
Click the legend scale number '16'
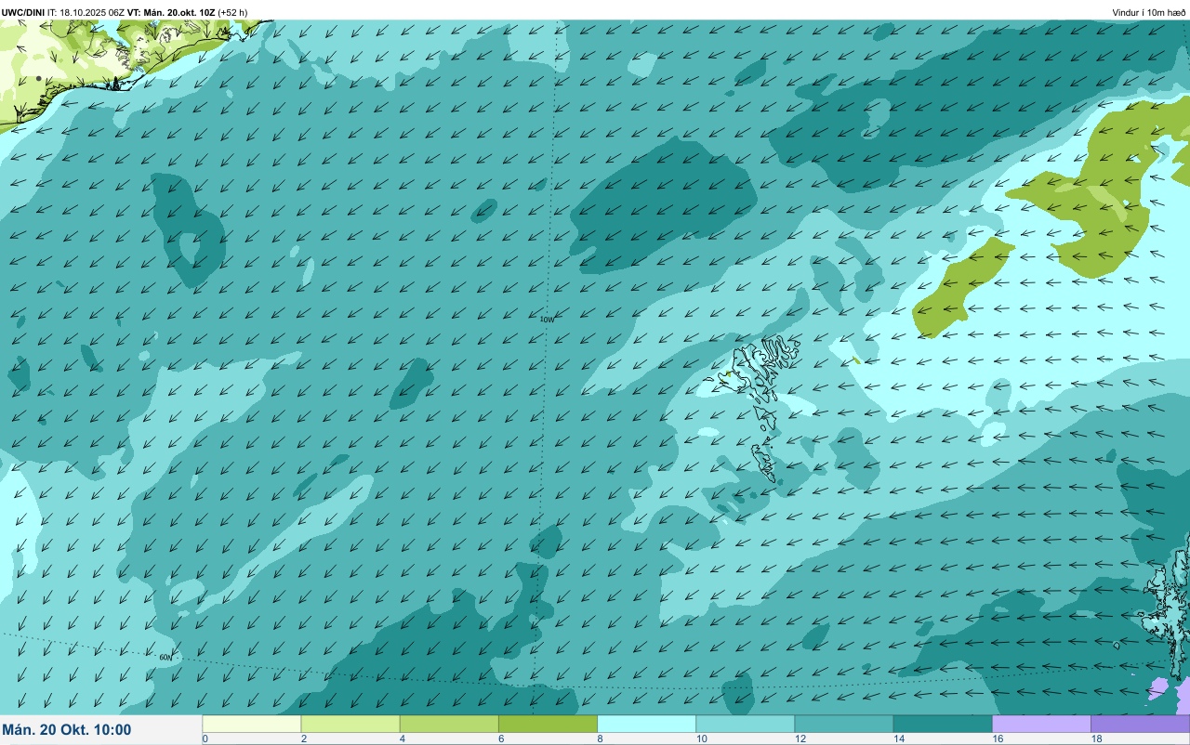(x=998, y=738)
